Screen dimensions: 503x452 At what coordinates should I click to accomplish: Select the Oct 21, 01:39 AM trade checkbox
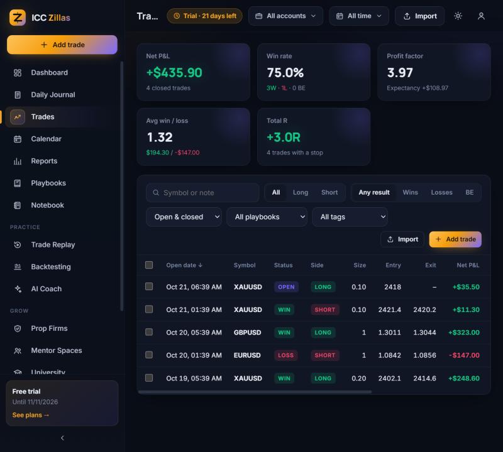pyautogui.click(x=149, y=309)
